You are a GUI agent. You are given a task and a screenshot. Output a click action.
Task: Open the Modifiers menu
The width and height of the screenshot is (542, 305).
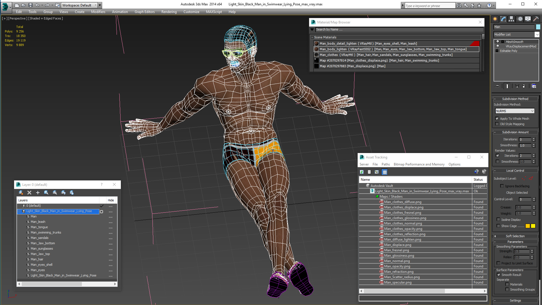coord(98,12)
